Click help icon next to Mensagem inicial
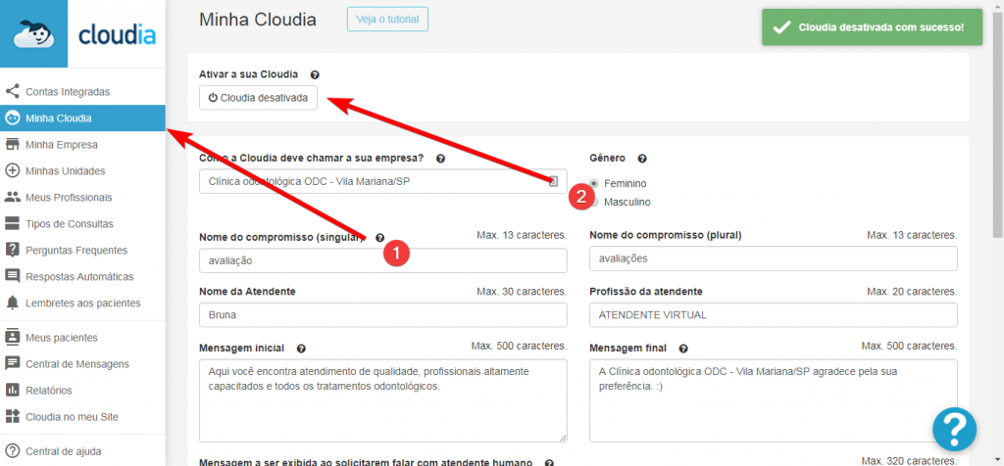This screenshot has width=1004, height=466. [301, 349]
